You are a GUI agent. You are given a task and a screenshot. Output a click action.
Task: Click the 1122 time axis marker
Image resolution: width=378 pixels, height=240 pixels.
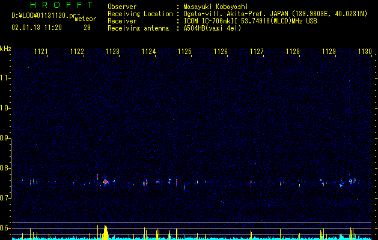[x=77, y=52]
